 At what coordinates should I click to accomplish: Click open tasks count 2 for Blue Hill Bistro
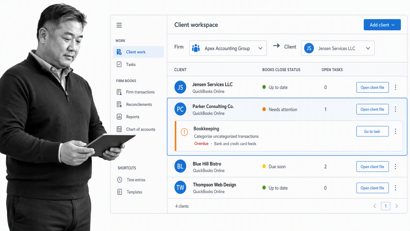pos(325,167)
